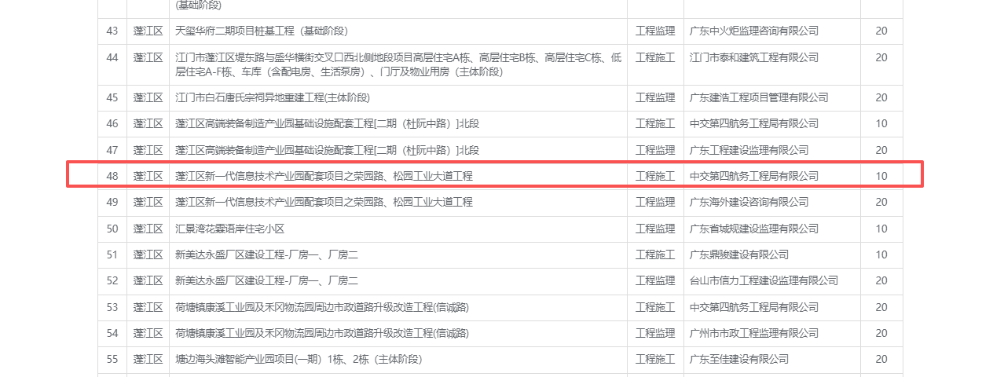Click 蓬江区 district cell in row 53
Viewport: 993px width, 377px height.
[x=148, y=307]
